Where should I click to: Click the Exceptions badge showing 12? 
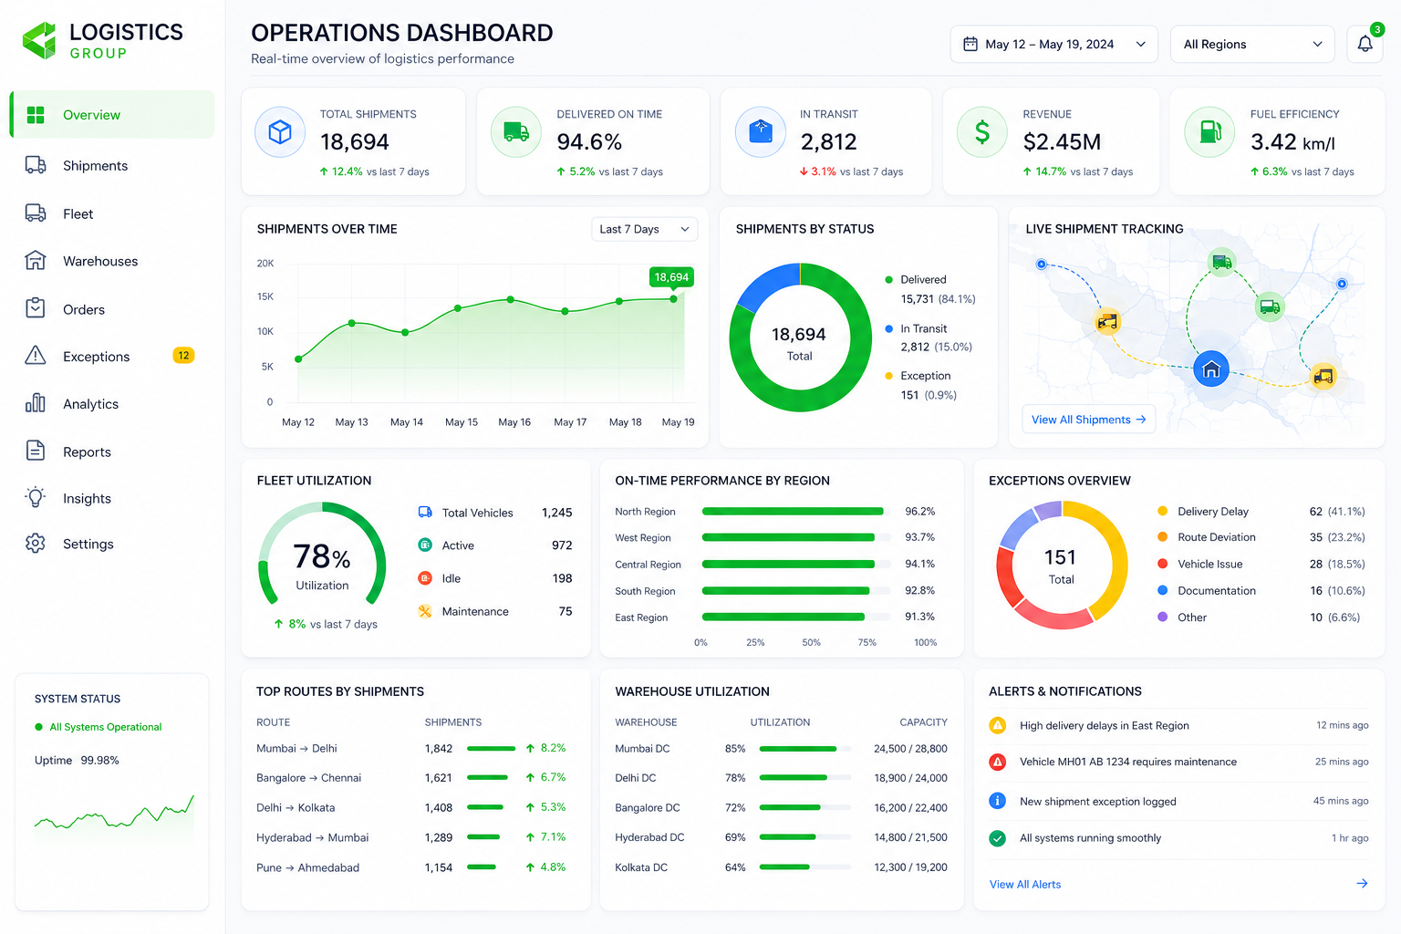click(x=183, y=356)
